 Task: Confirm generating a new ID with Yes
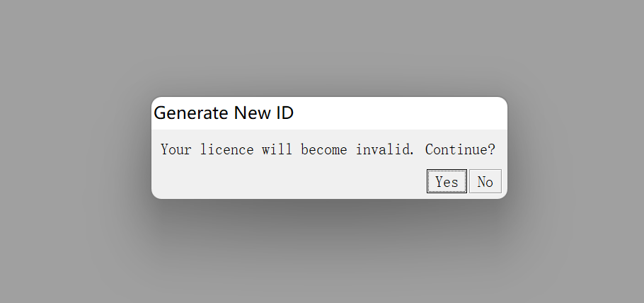pyautogui.click(x=447, y=181)
